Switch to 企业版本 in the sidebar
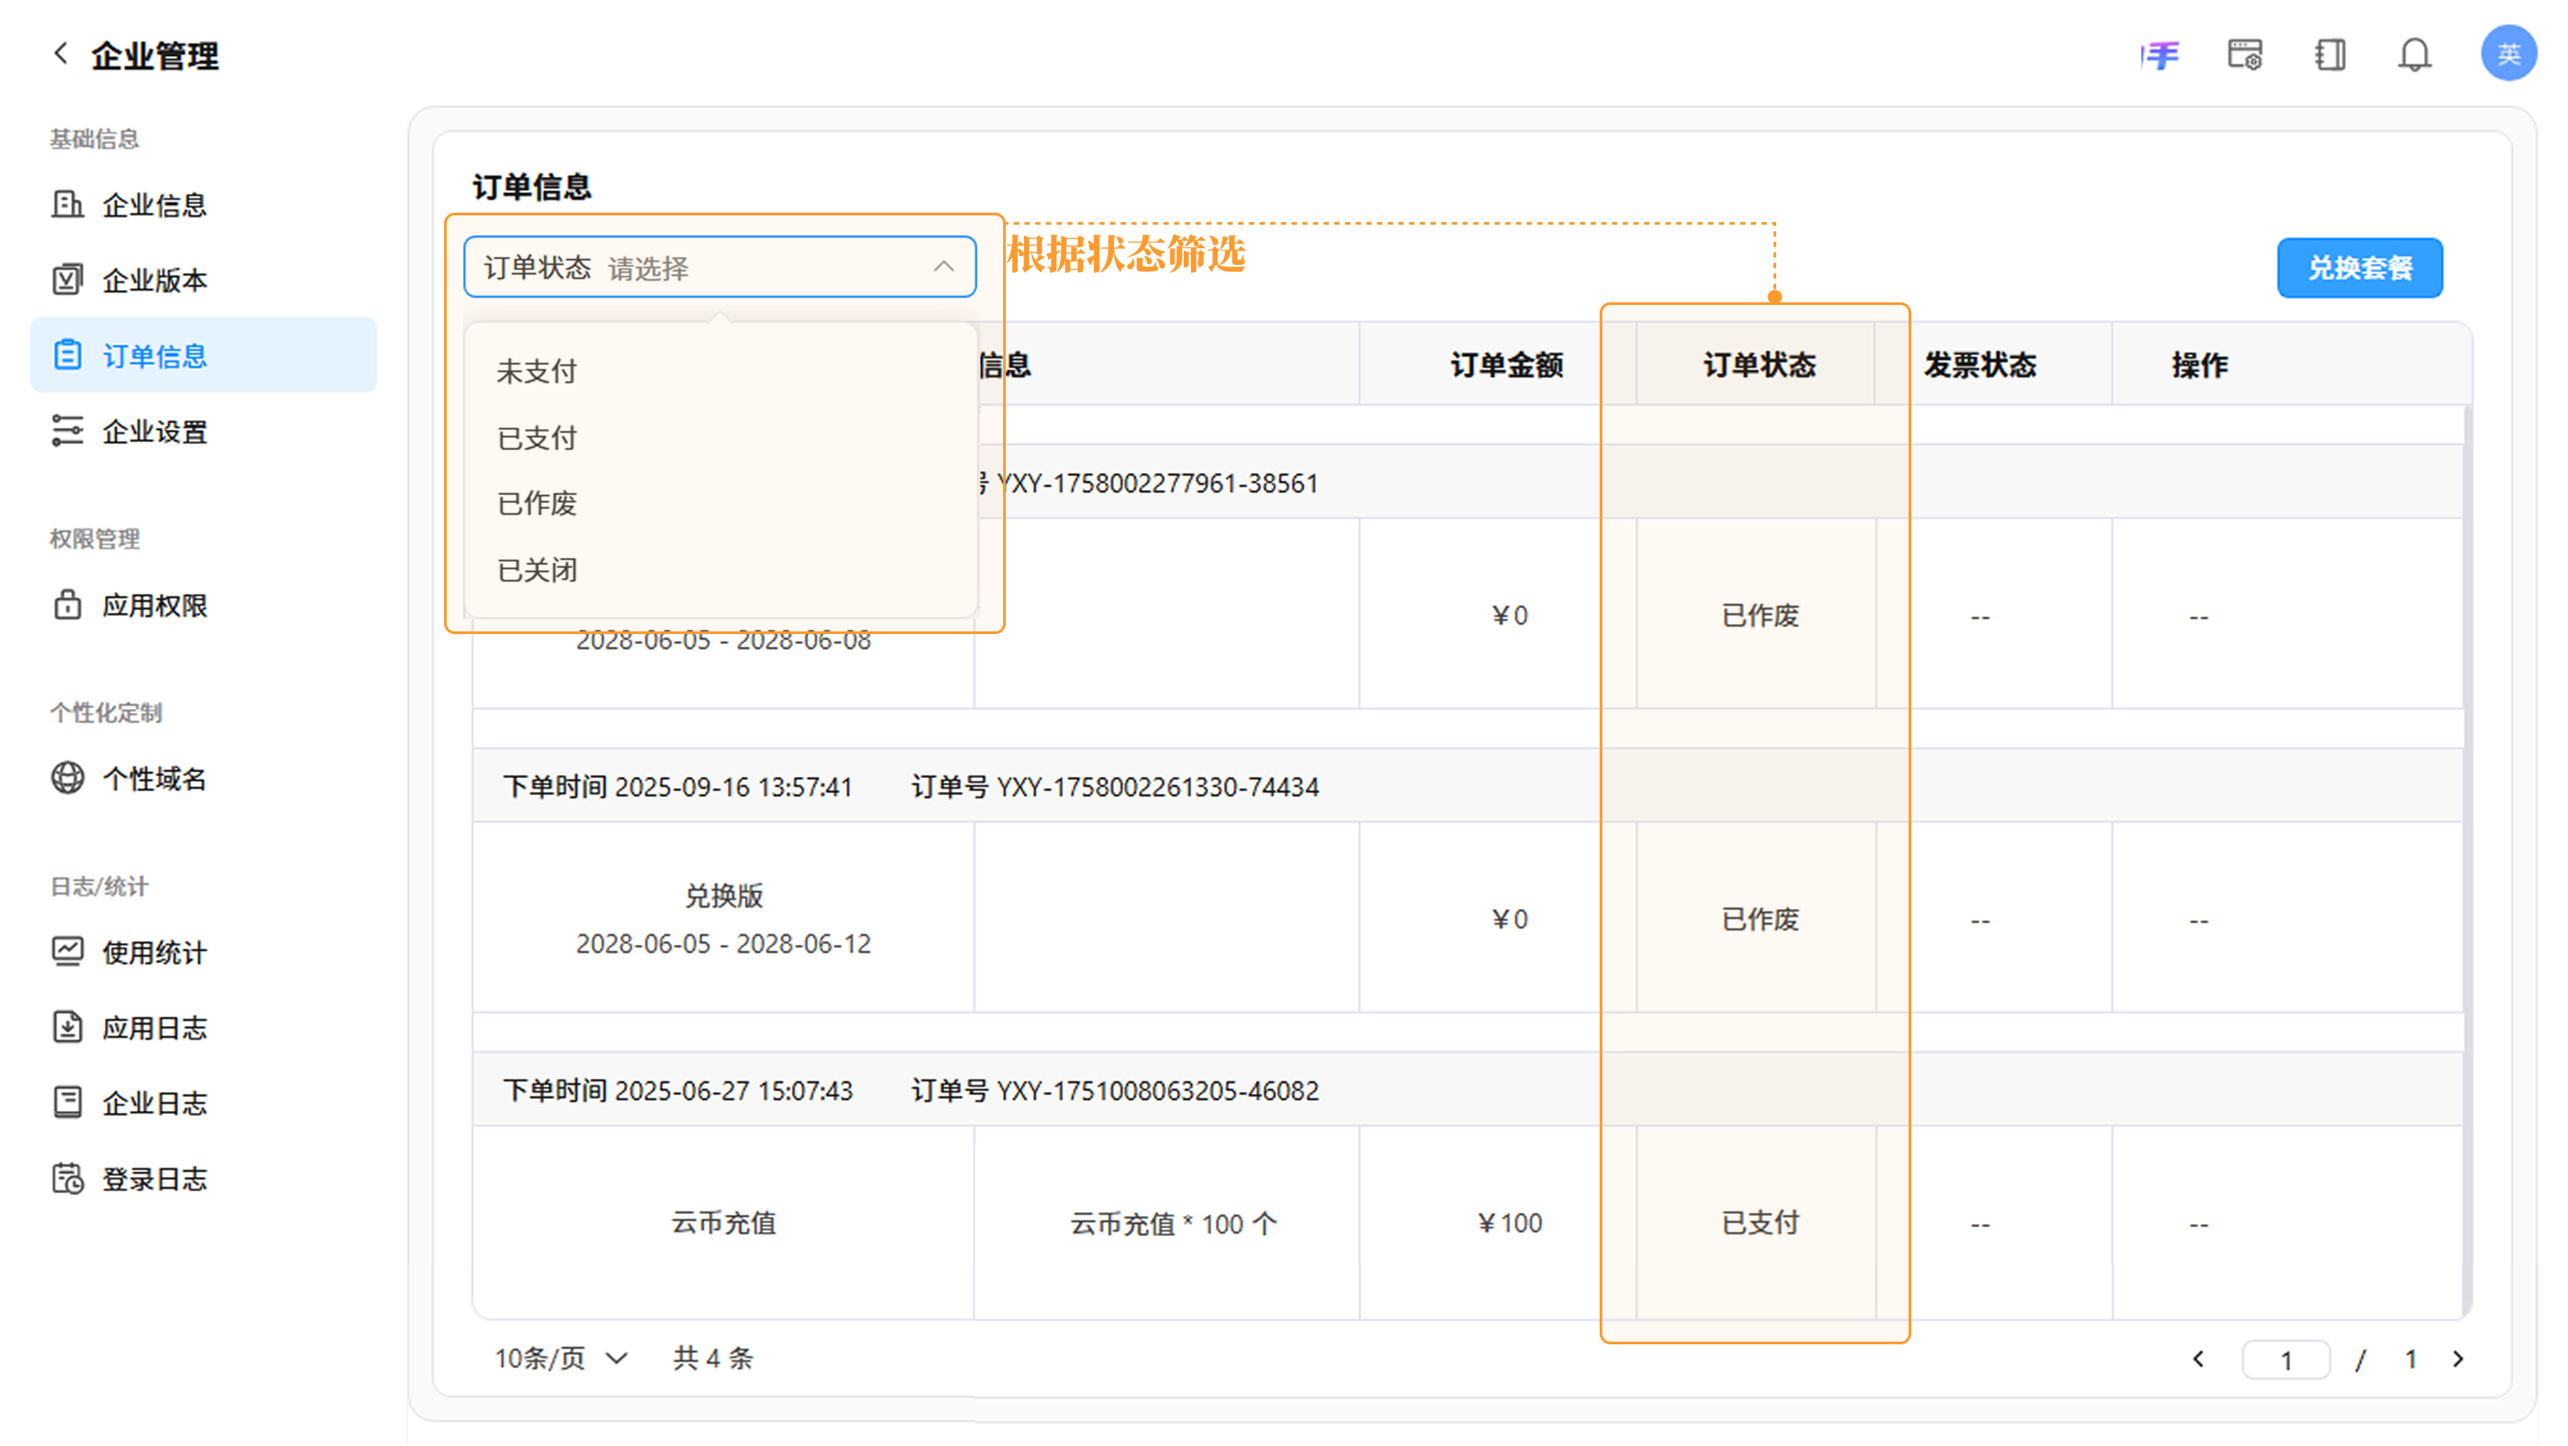The image size is (2568, 1446). coord(154,280)
